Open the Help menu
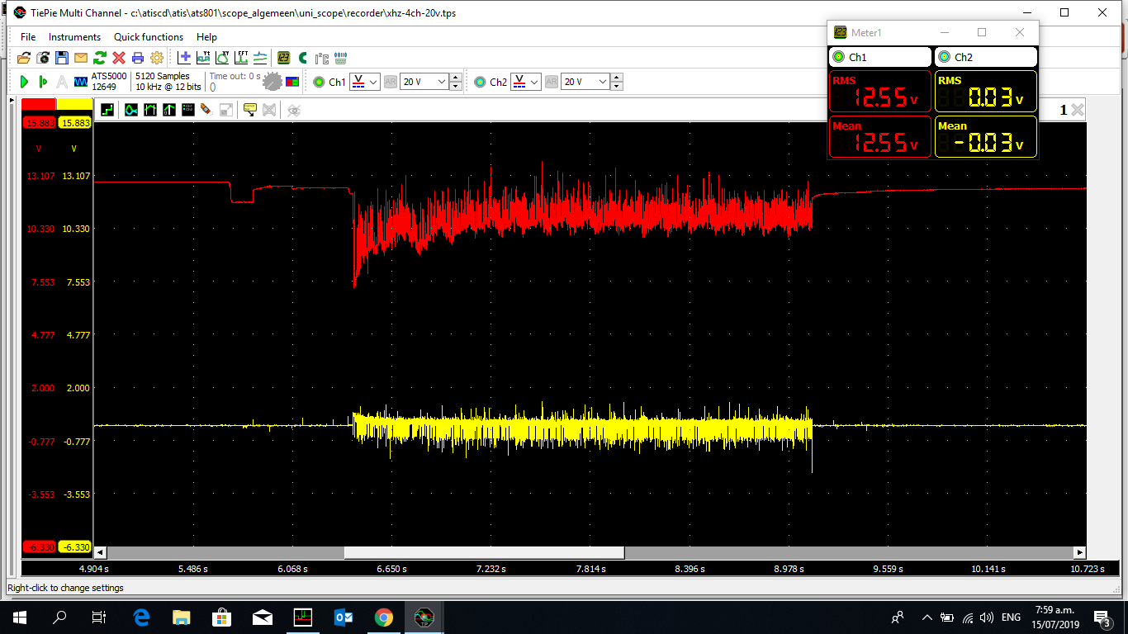The image size is (1128, 634). point(206,36)
